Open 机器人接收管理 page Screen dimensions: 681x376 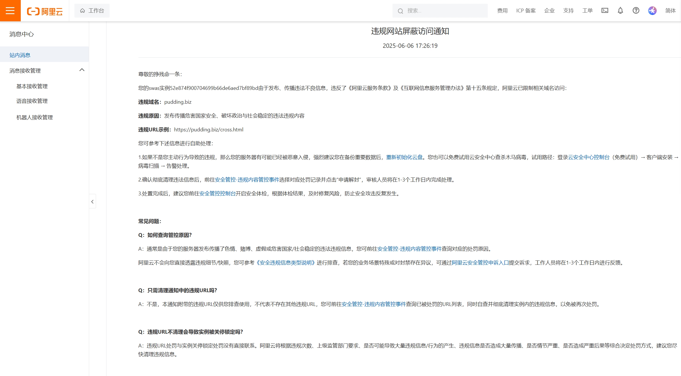[x=35, y=117]
